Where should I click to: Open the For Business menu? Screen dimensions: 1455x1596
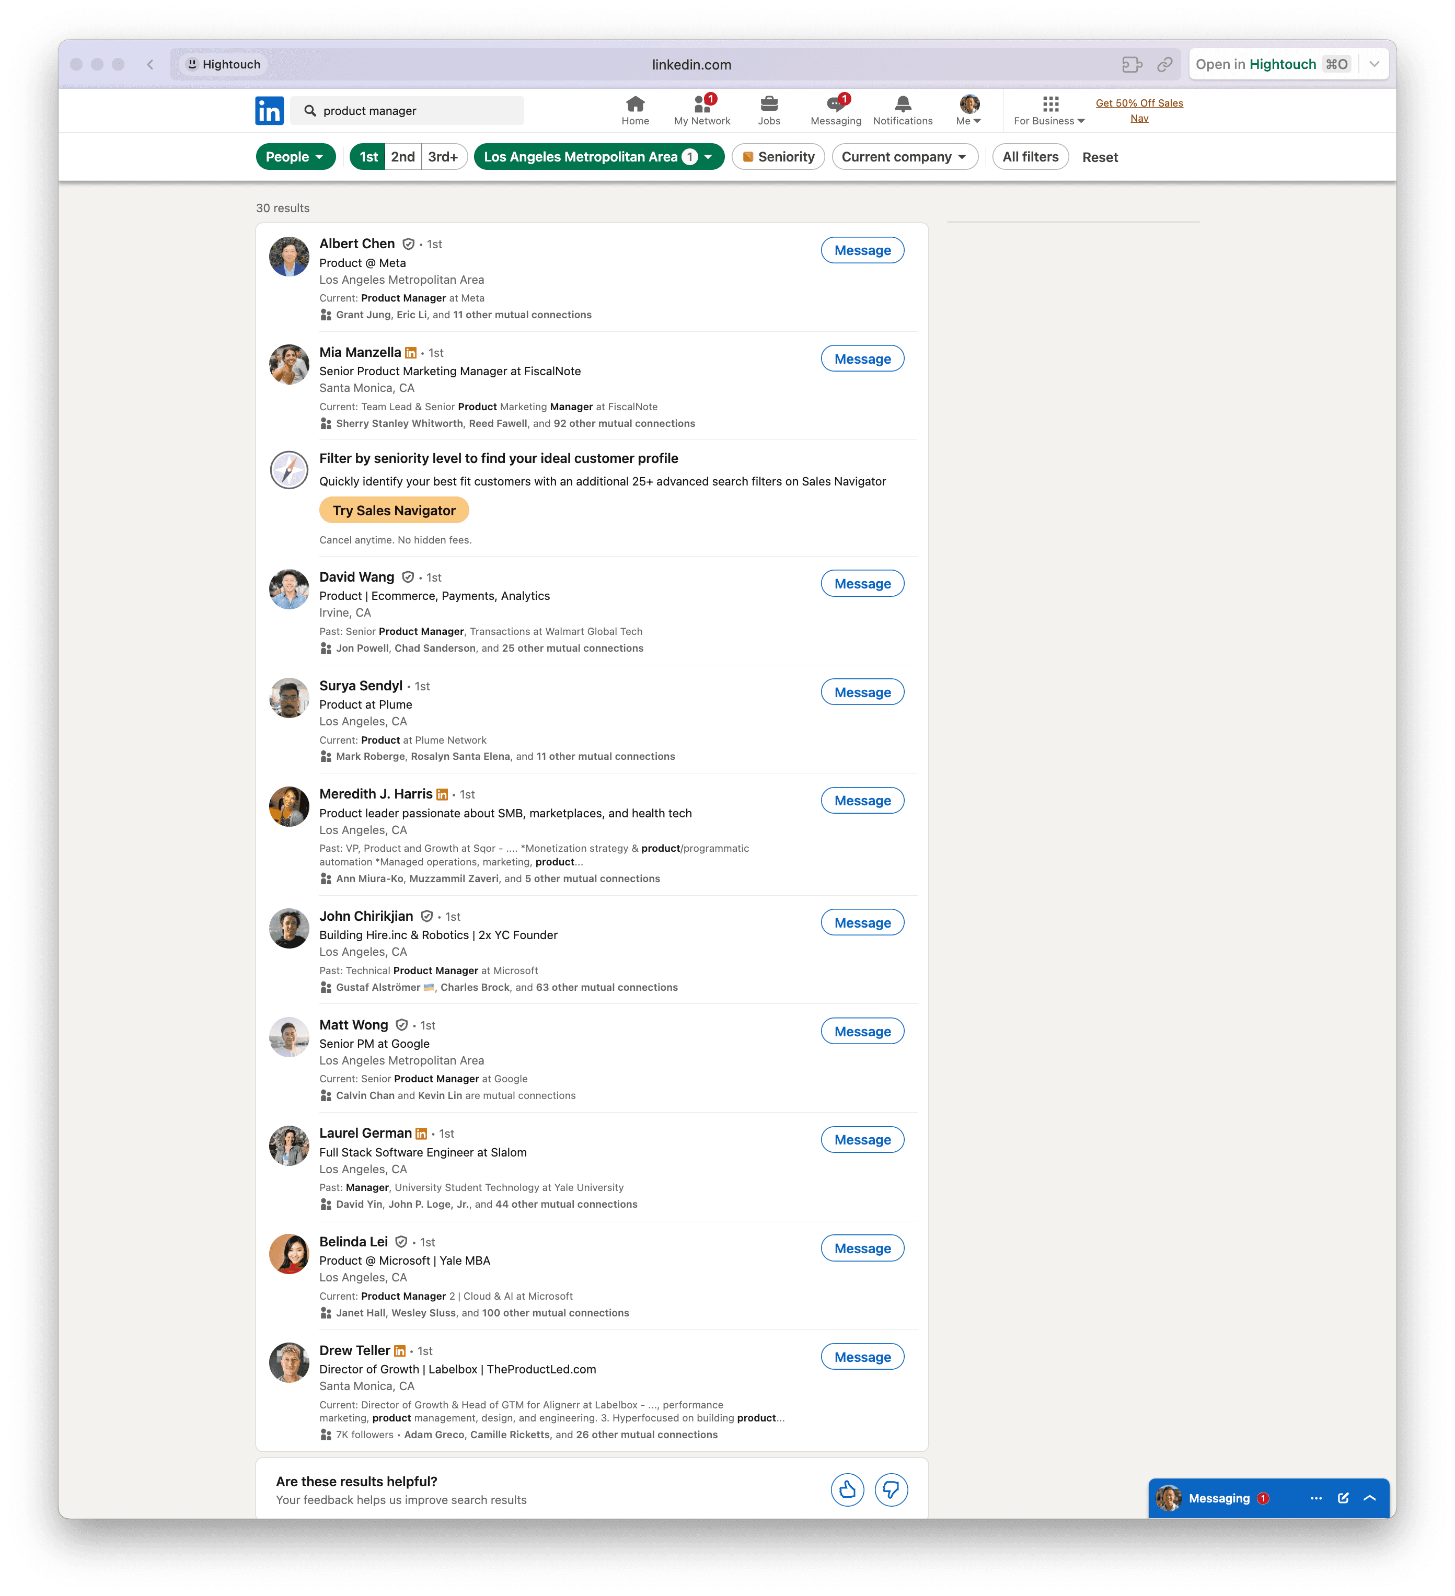tap(1049, 110)
